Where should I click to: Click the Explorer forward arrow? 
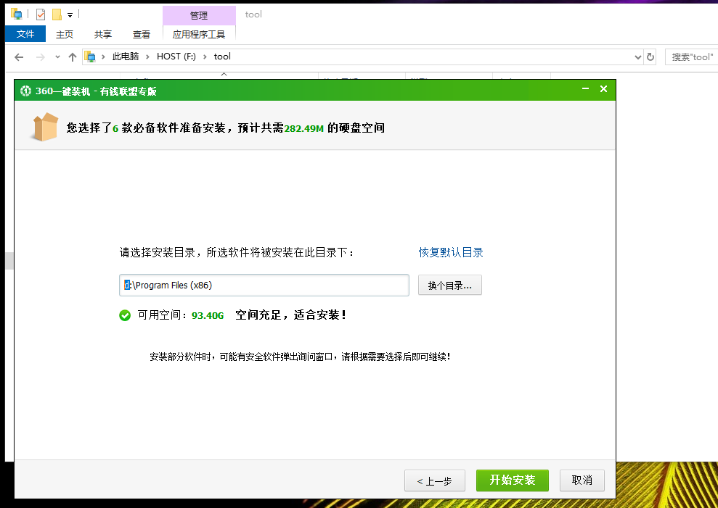pyautogui.click(x=41, y=57)
